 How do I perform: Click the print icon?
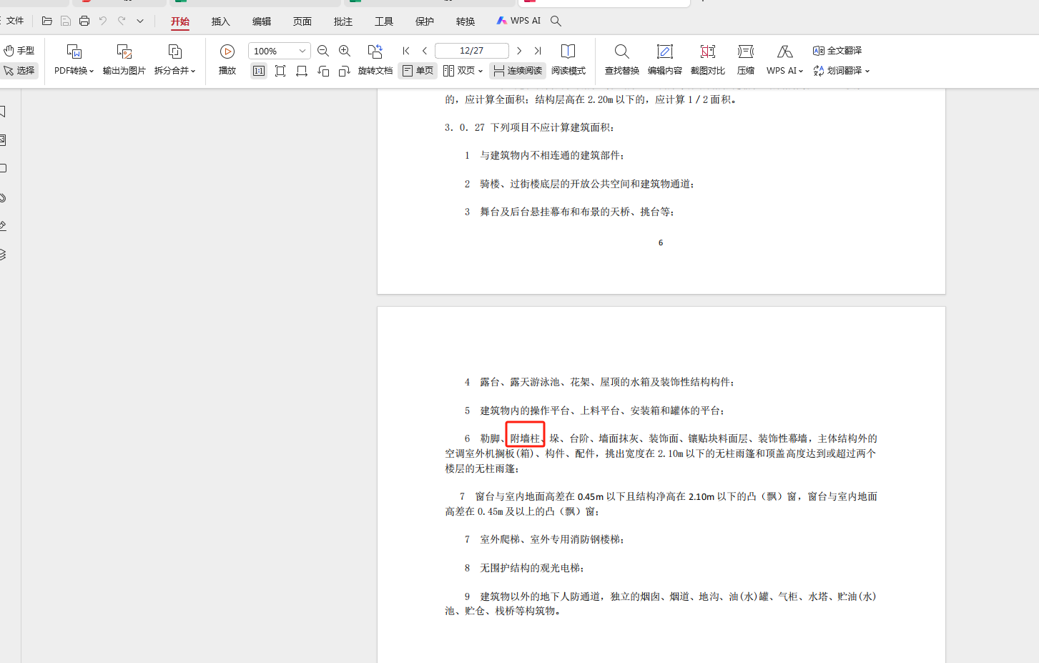pyautogui.click(x=84, y=21)
